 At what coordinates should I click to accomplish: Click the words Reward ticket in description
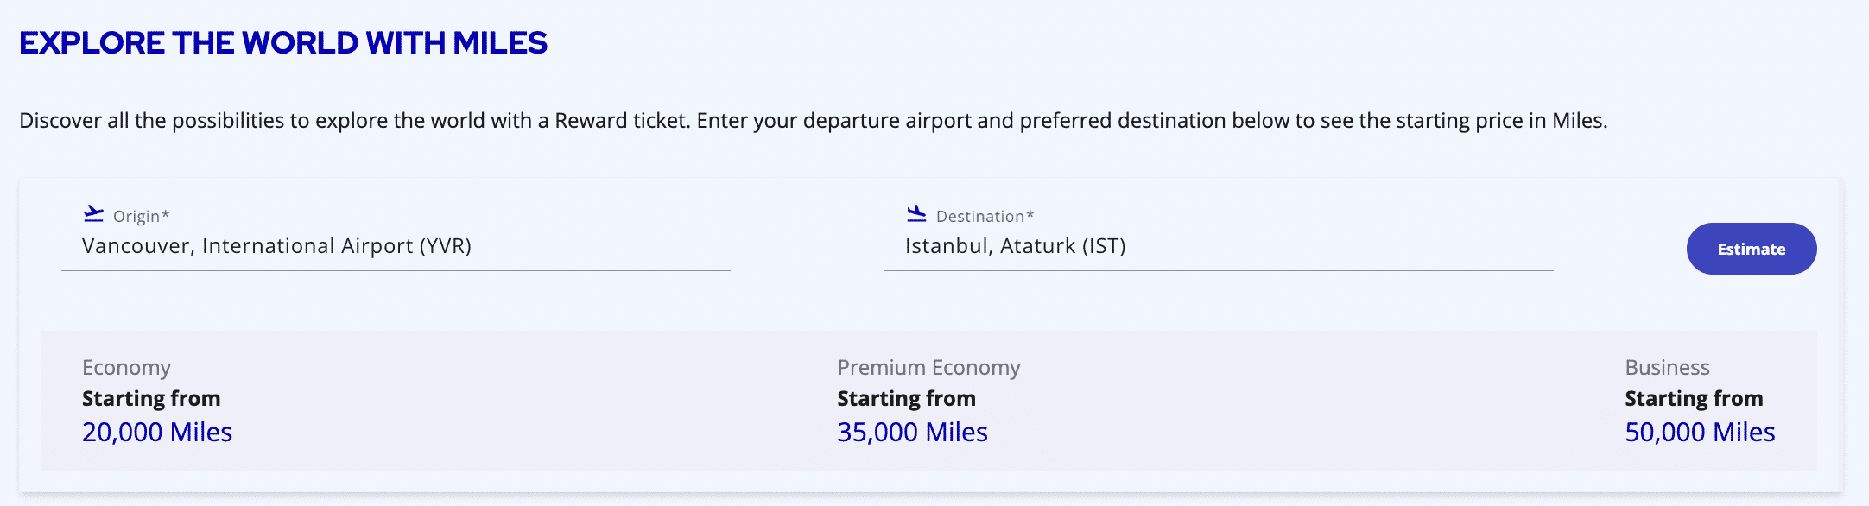point(622,121)
